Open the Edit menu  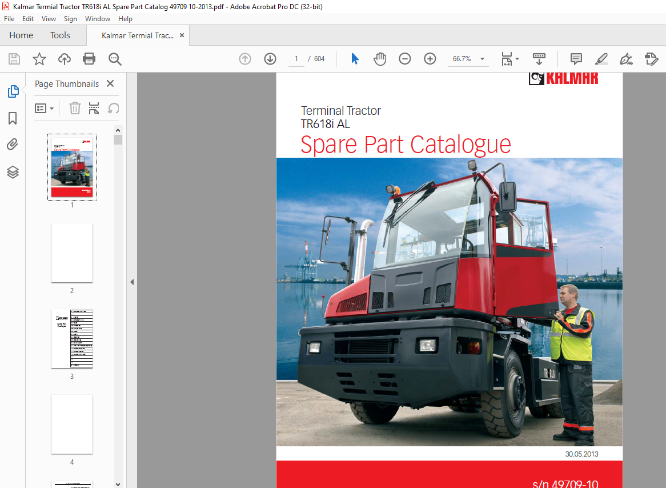[28, 19]
